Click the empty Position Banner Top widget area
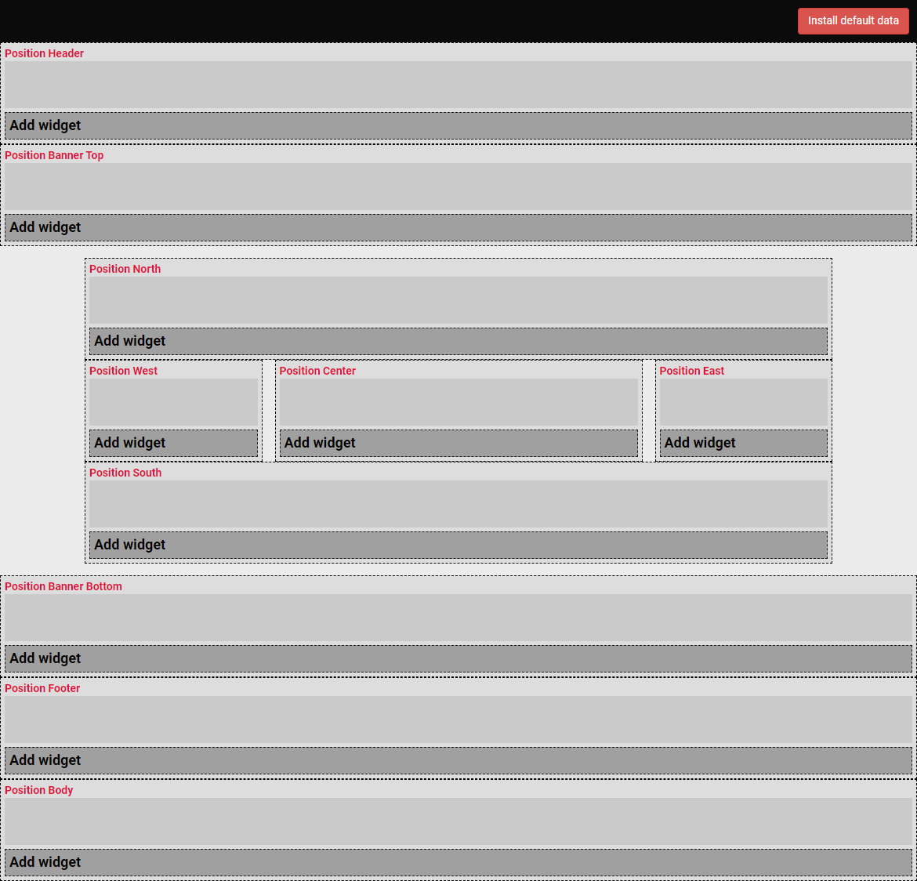917x881 pixels. 458,187
